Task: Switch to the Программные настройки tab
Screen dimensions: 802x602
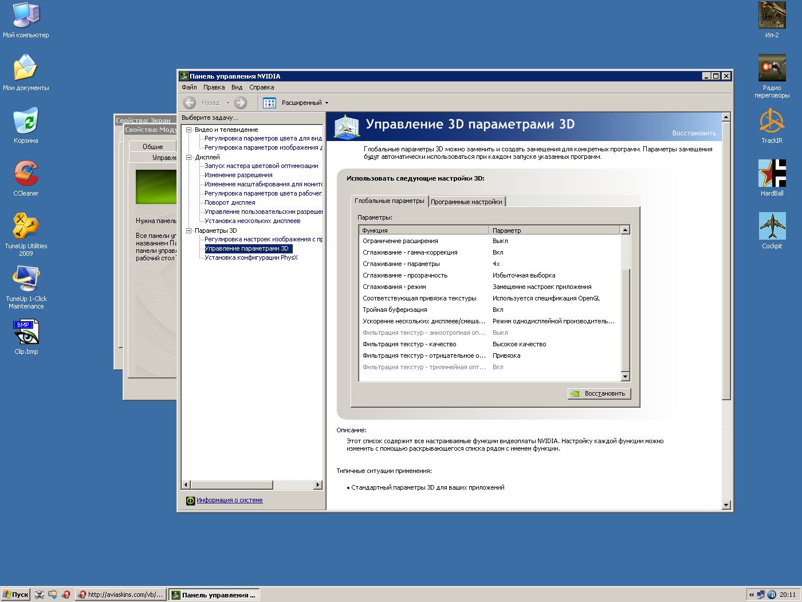Action: [466, 202]
